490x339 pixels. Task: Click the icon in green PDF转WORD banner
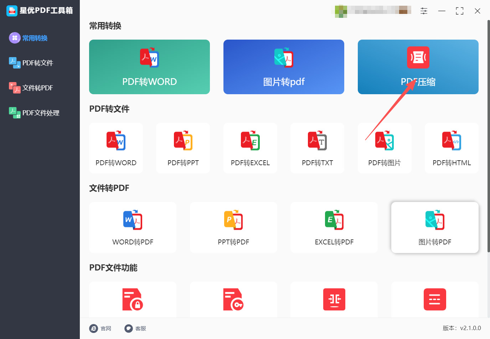(x=149, y=57)
